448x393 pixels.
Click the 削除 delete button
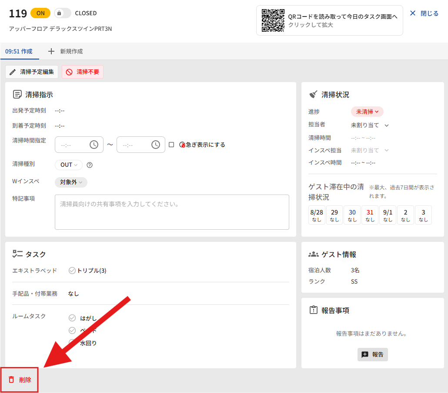point(20,380)
